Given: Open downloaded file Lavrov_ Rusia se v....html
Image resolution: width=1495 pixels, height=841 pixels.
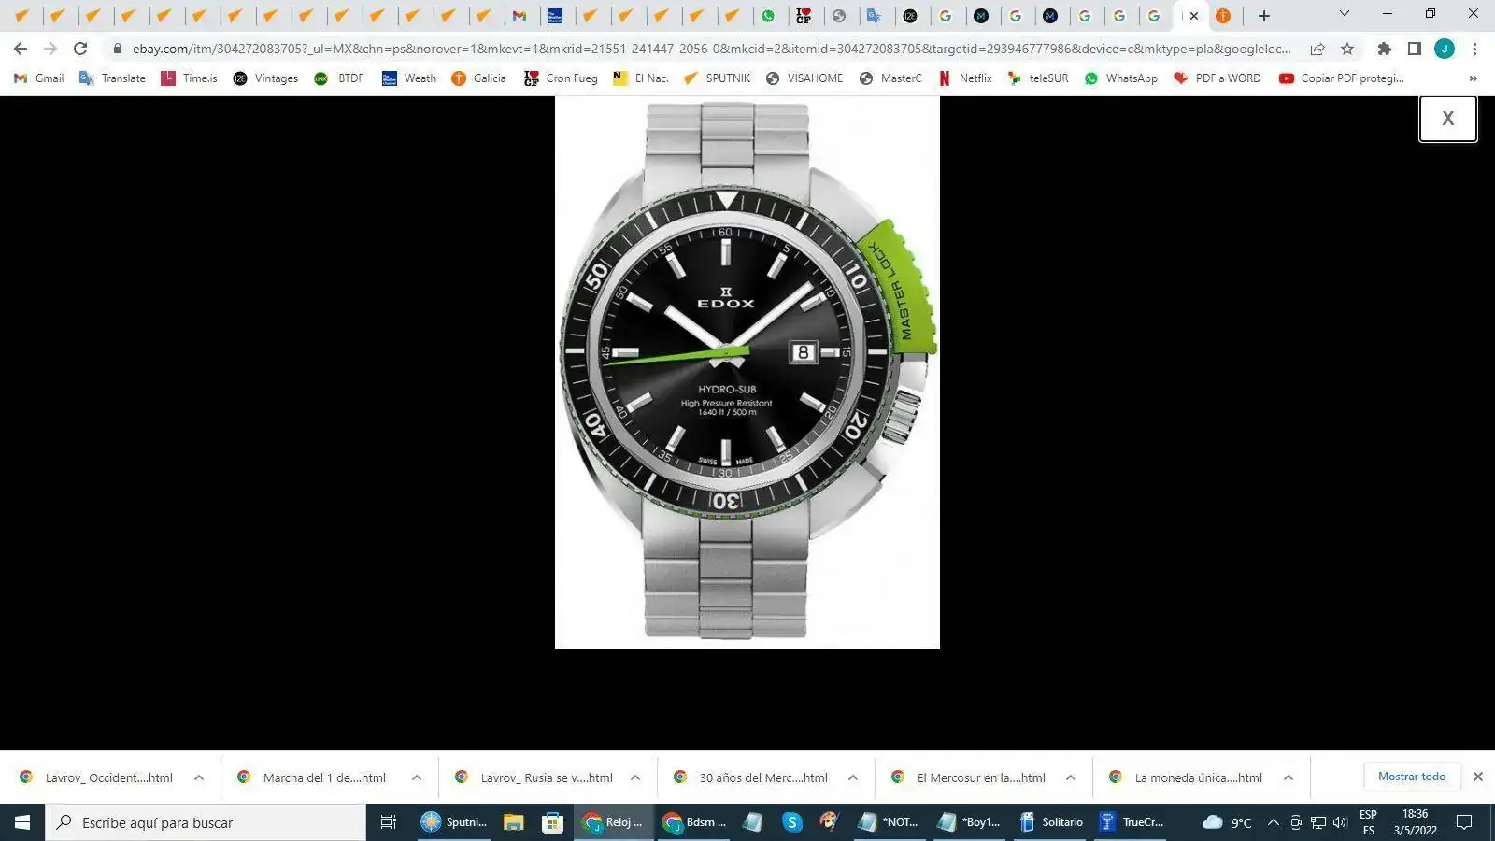Looking at the screenshot, I should coord(535,777).
